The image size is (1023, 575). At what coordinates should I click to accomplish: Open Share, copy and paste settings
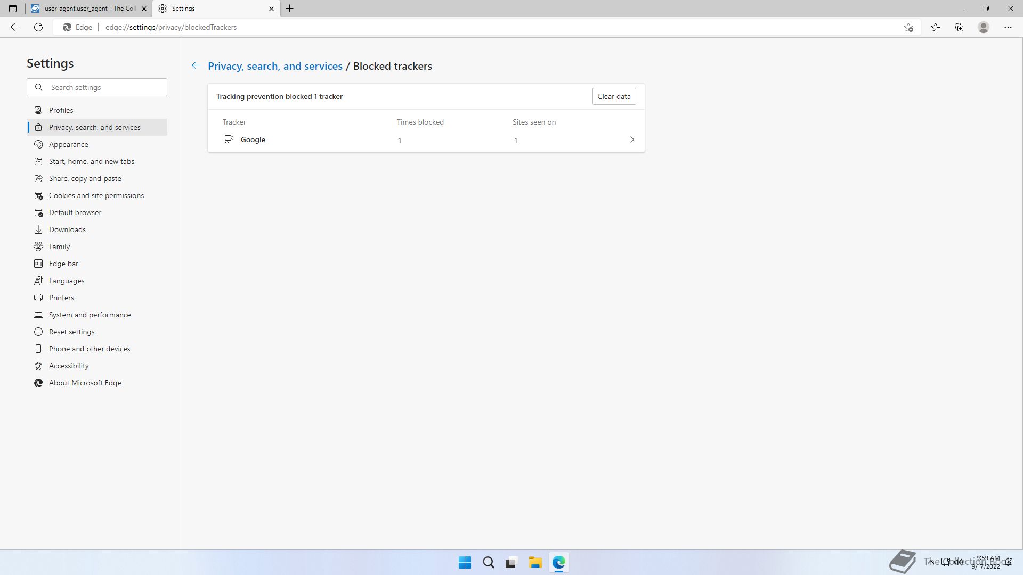click(97, 178)
